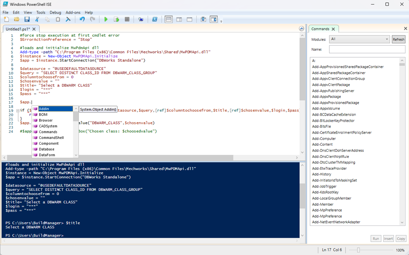409x255 pixels.
Task: Undo the last edit
Action: tap(82, 20)
